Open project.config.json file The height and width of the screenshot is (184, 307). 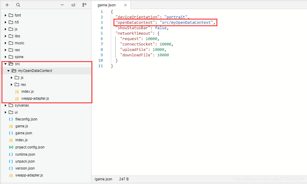tap(30, 147)
